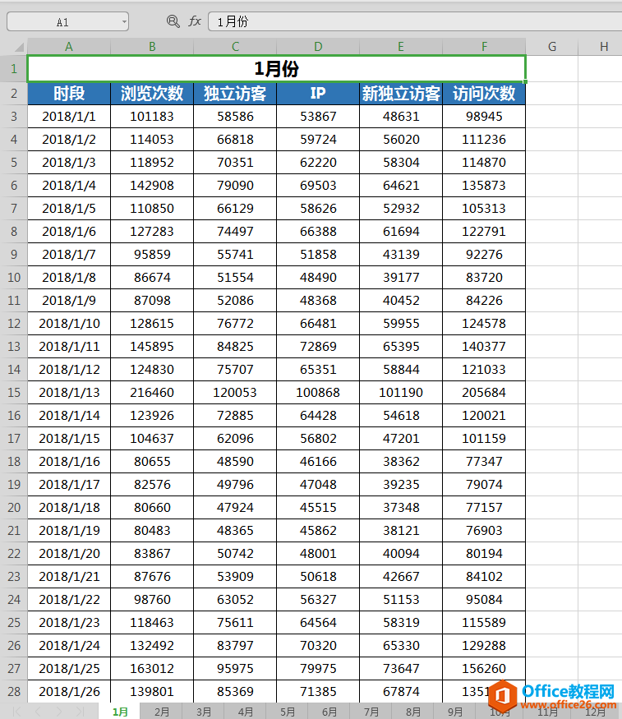Select cell with value 64564
This screenshot has width=622, height=719.
(318, 623)
